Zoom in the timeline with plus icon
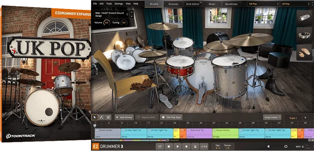314x151 pixels. click(312, 140)
